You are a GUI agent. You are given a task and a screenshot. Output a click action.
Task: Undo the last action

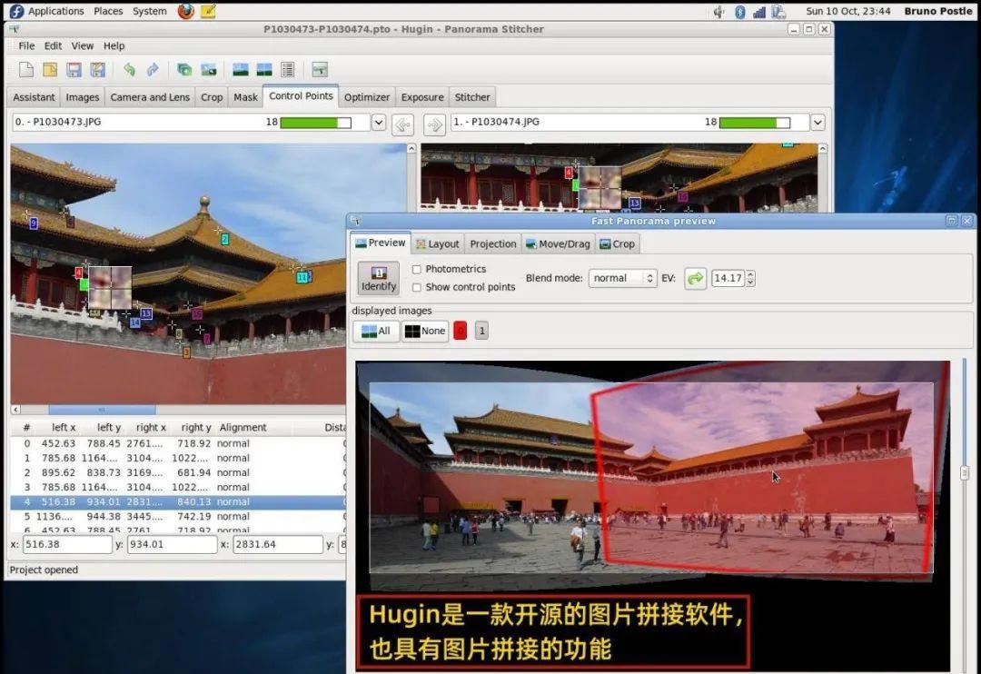(x=131, y=69)
